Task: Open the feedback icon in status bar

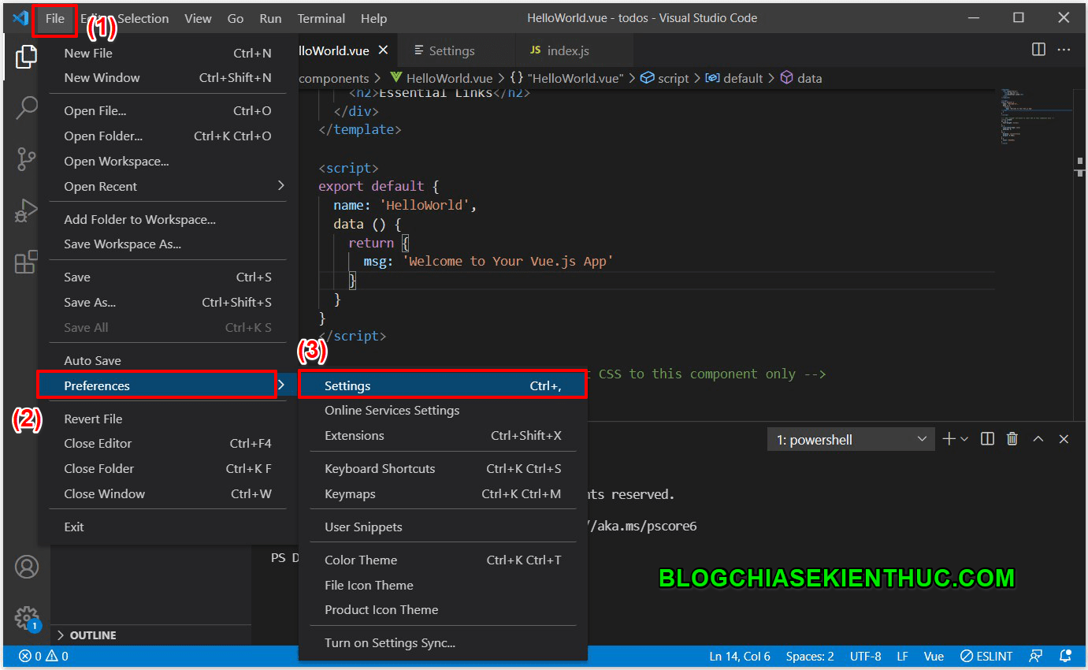Action: [1036, 656]
